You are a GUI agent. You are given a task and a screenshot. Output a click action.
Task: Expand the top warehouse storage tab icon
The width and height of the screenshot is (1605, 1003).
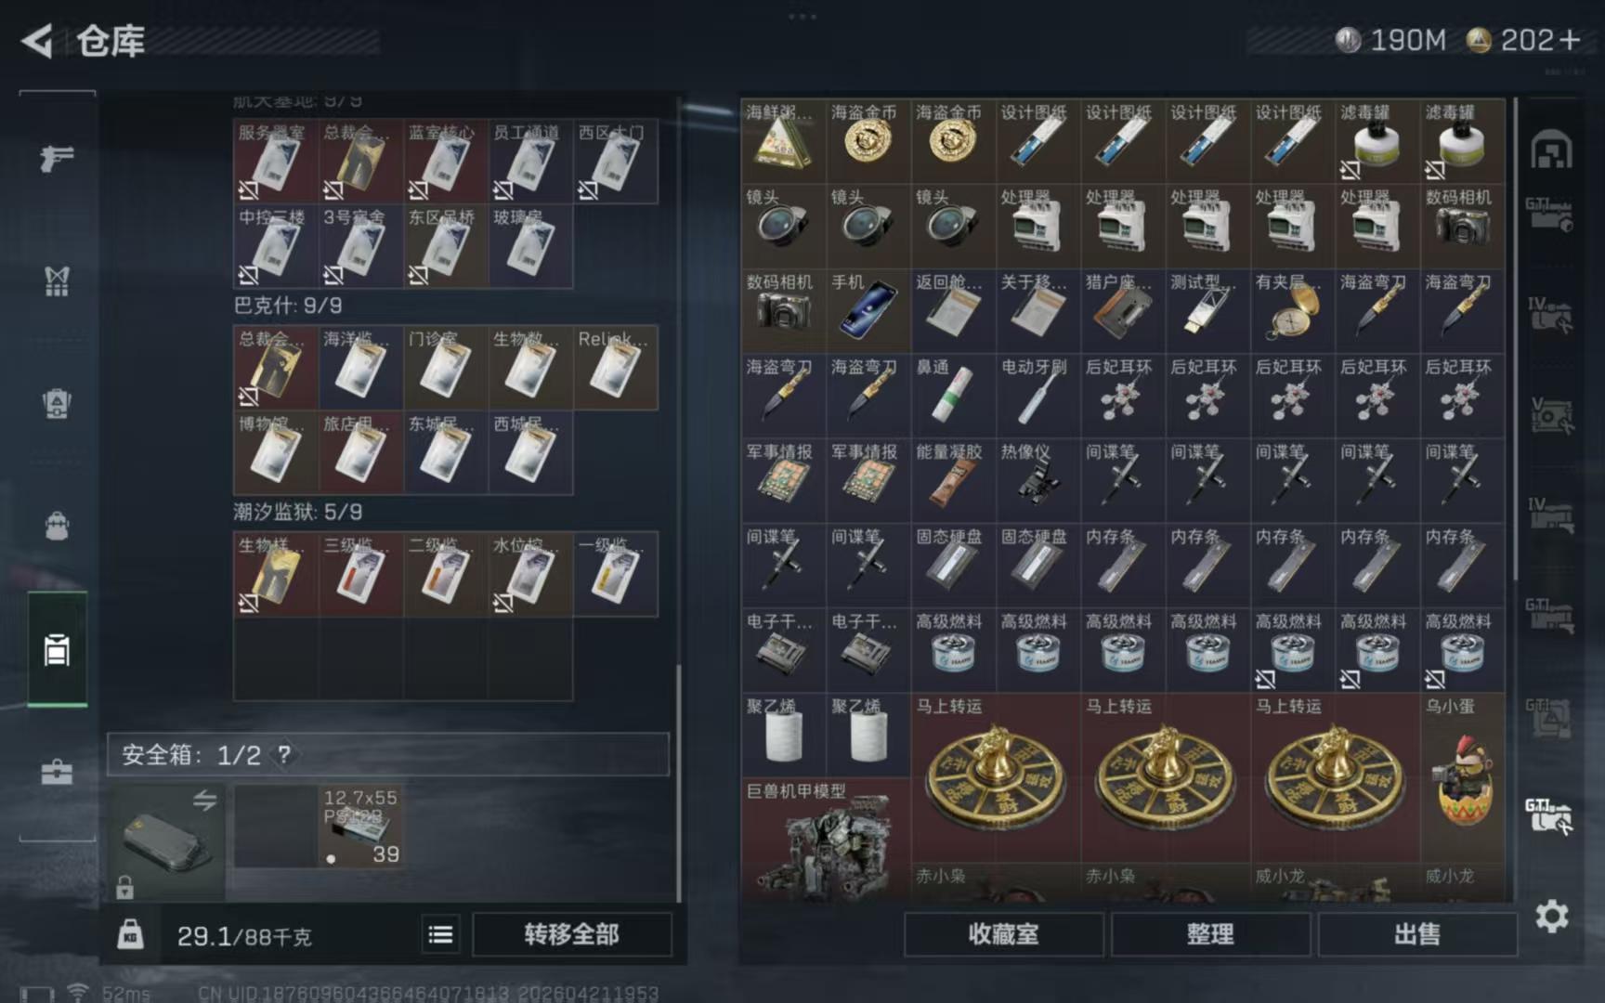[x=1551, y=150]
